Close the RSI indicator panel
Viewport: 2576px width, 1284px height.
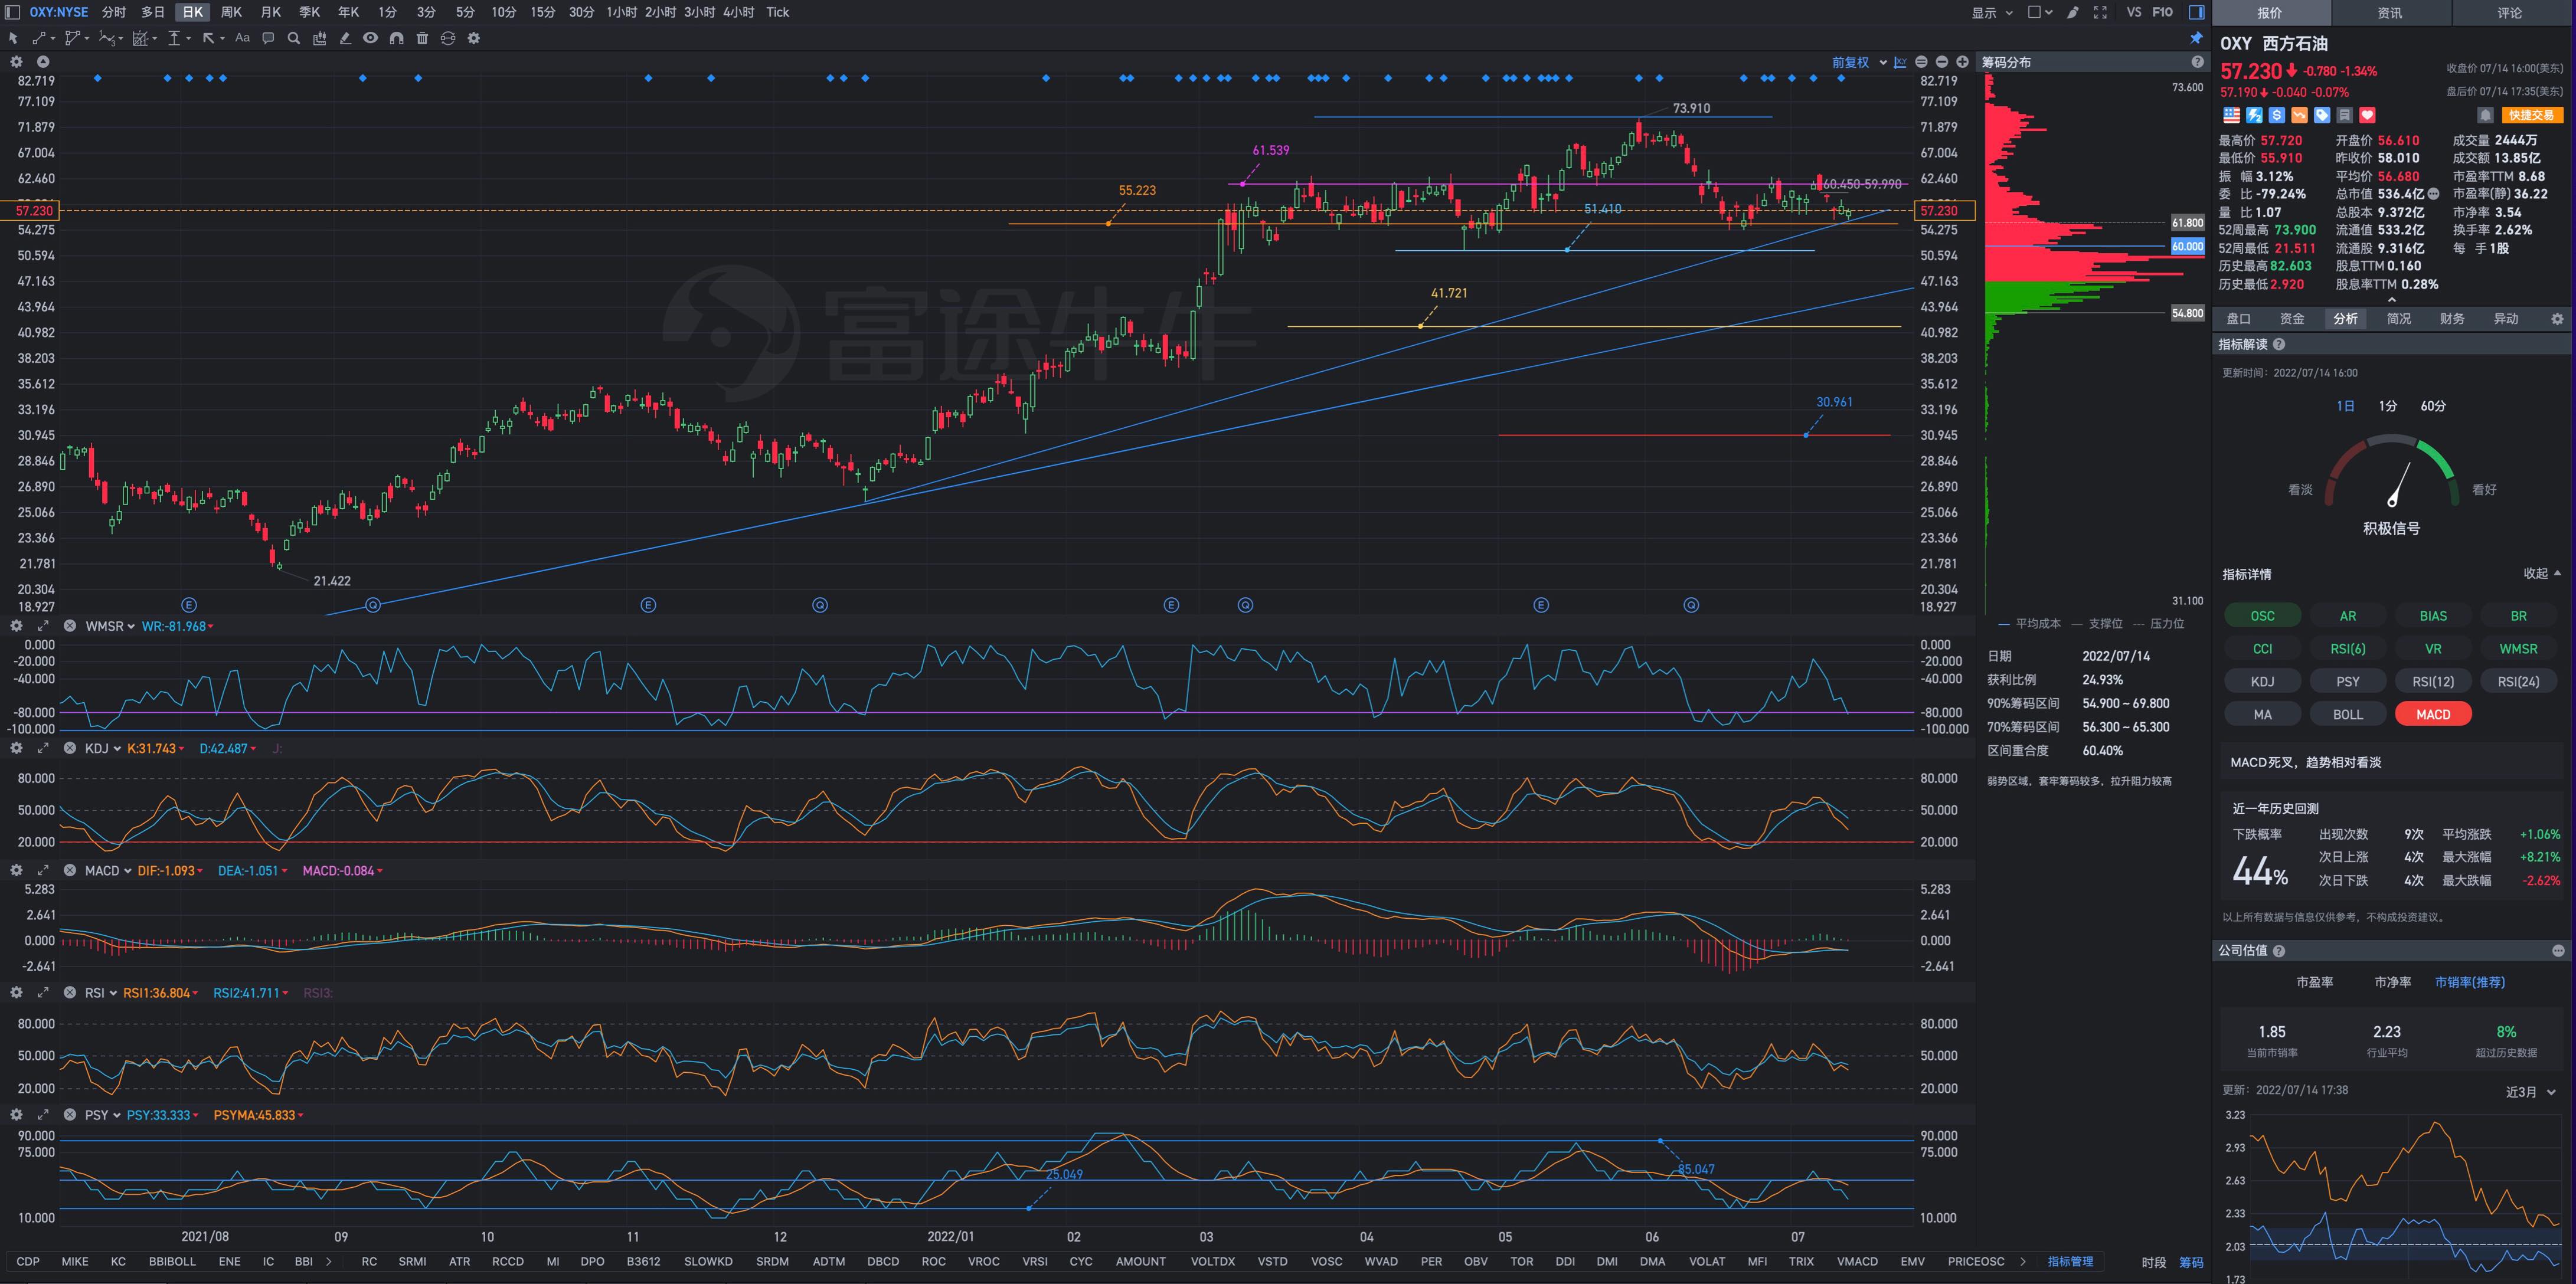pyautogui.click(x=70, y=993)
